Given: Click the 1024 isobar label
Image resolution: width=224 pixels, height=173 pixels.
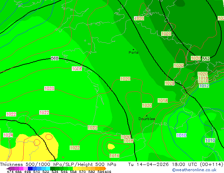Looking at the screenshot, I should coord(8,135).
